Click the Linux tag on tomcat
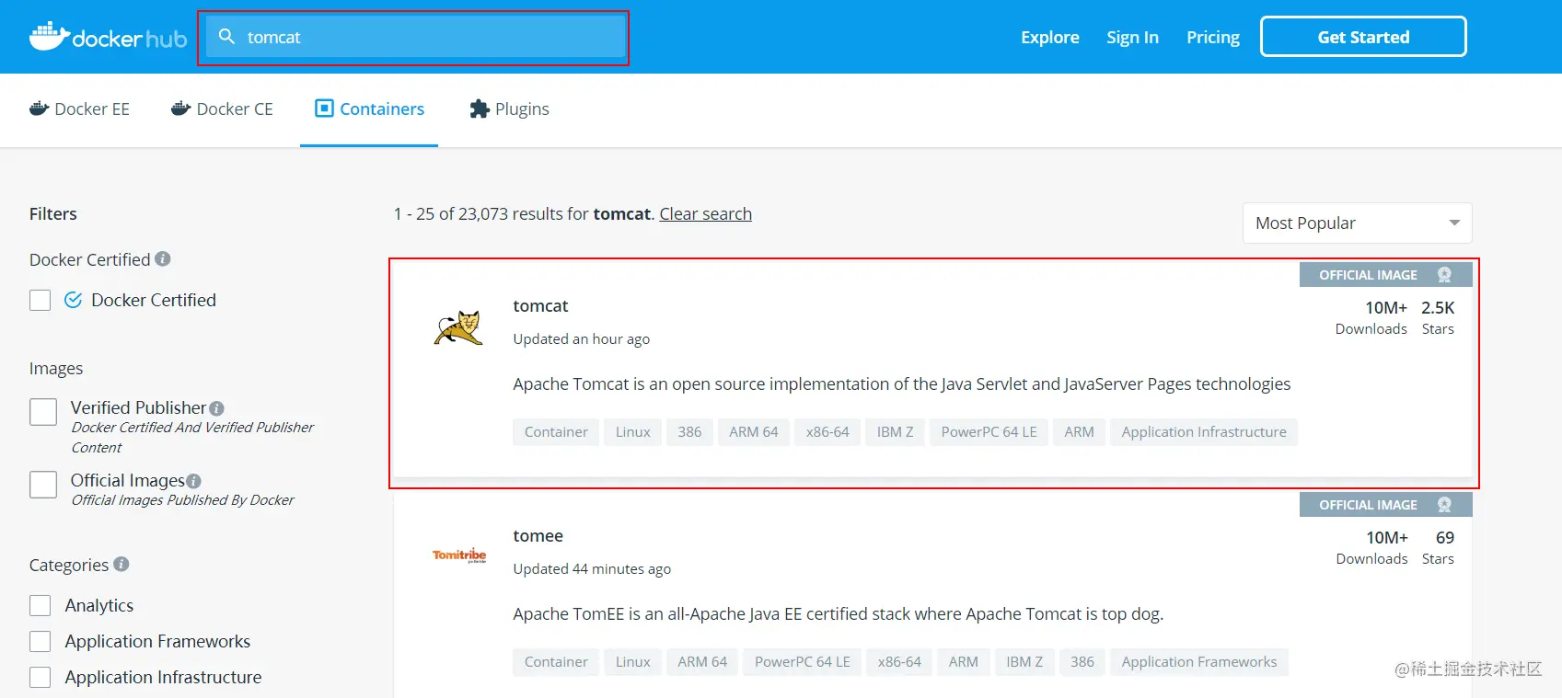Screen dimensions: 1562x698 633,432
